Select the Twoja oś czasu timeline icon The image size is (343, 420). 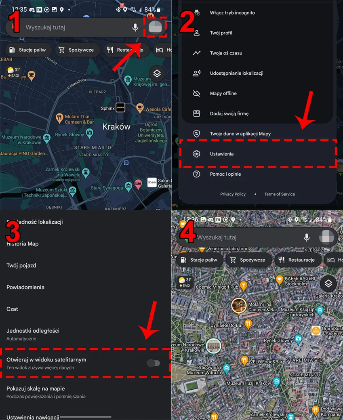click(196, 53)
